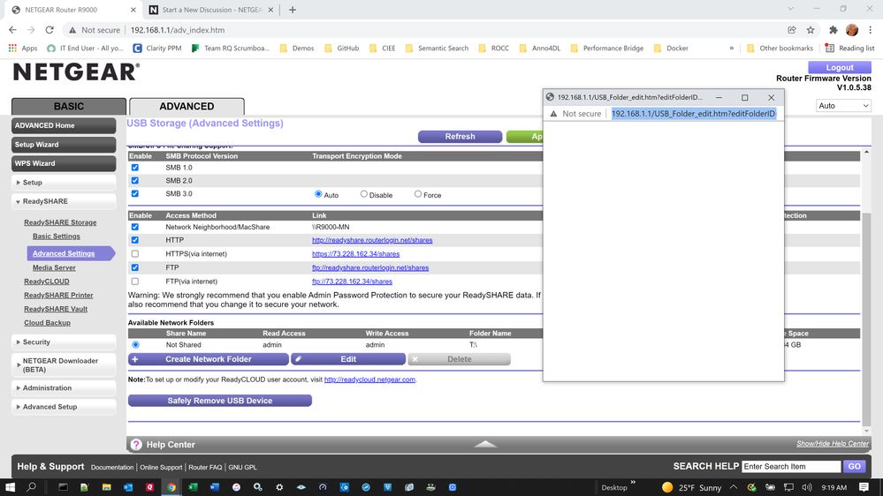This screenshot has height=496, width=883.
Task: Open a new browser tab
Action: (293, 10)
